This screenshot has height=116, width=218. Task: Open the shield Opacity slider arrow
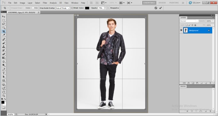(105, 8)
